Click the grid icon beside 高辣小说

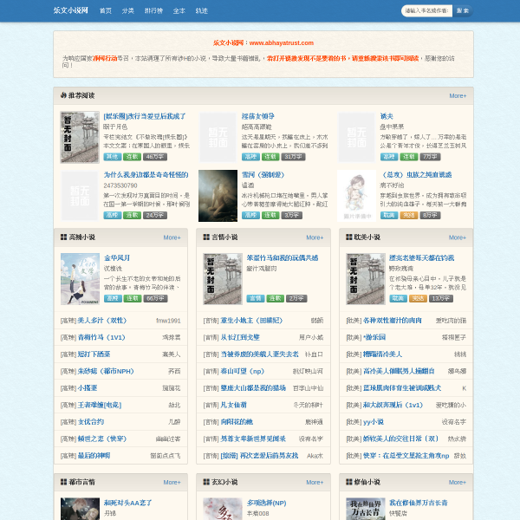(x=63, y=237)
